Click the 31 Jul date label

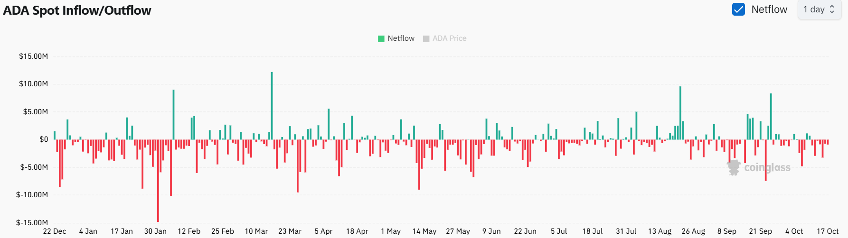[626, 231]
